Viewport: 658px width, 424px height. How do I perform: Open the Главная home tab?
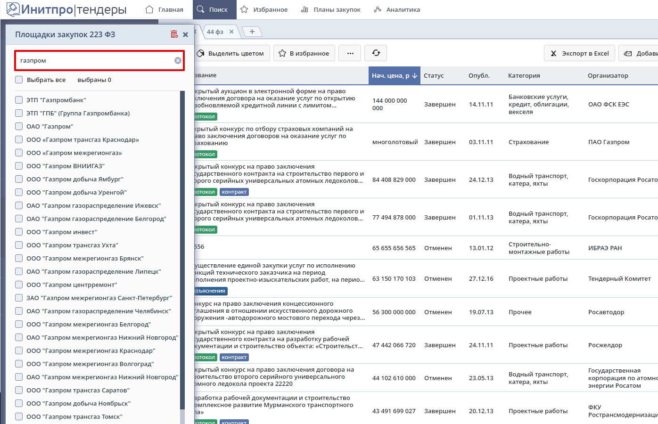(164, 9)
